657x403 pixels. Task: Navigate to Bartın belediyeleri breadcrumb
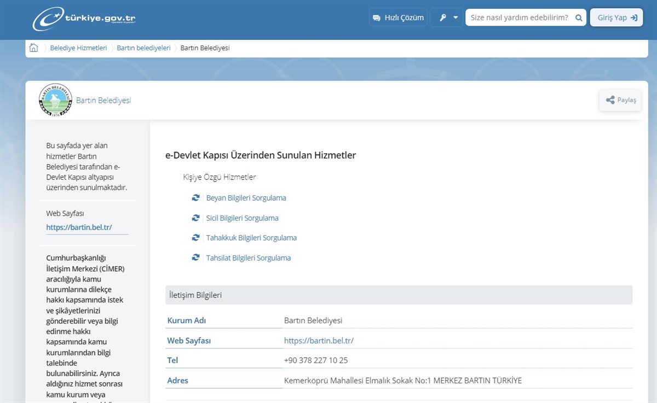pyautogui.click(x=143, y=48)
